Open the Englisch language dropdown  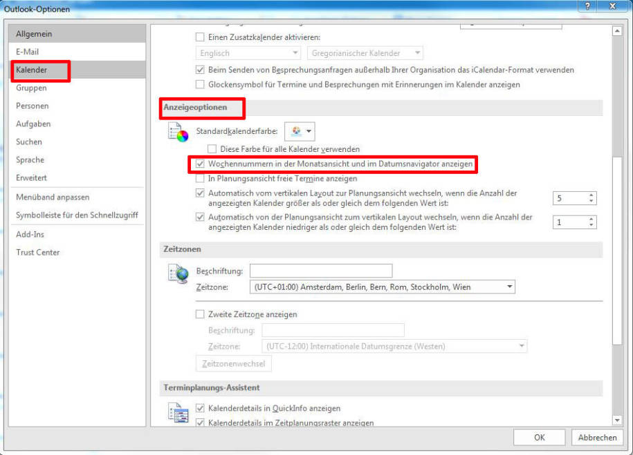[248, 52]
